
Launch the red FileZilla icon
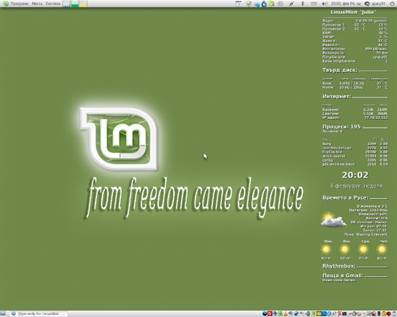270,314
